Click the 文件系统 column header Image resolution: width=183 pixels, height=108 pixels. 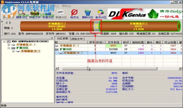(114, 42)
